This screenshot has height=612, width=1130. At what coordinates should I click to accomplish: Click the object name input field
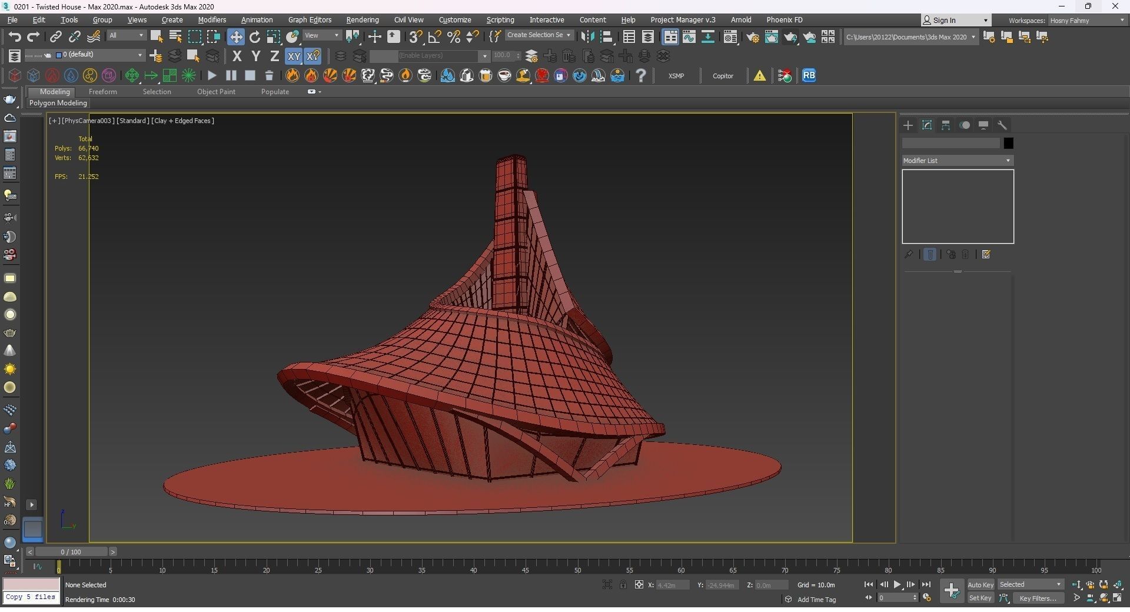click(x=950, y=143)
